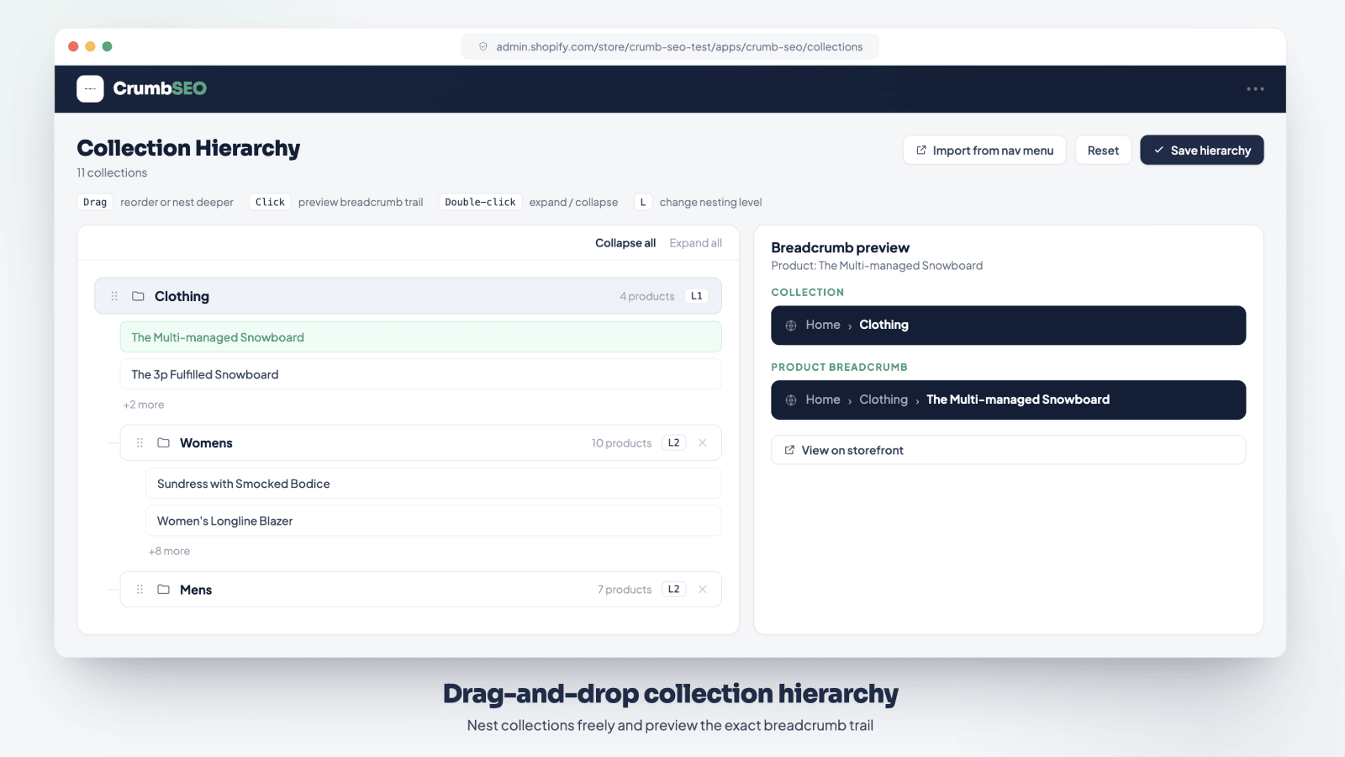Change Womens nesting level L2 badge
This screenshot has width=1345, height=757.
pos(673,442)
